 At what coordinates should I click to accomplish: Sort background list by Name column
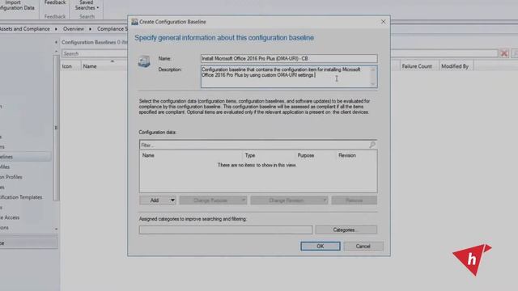tap(90, 66)
